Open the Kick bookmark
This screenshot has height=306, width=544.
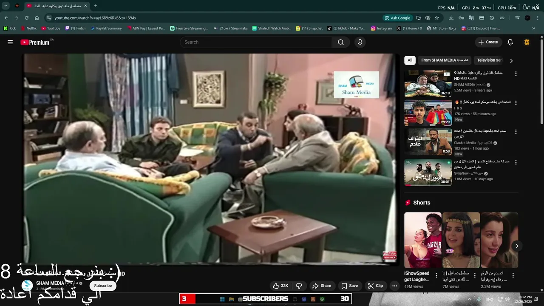(x=10, y=28)
